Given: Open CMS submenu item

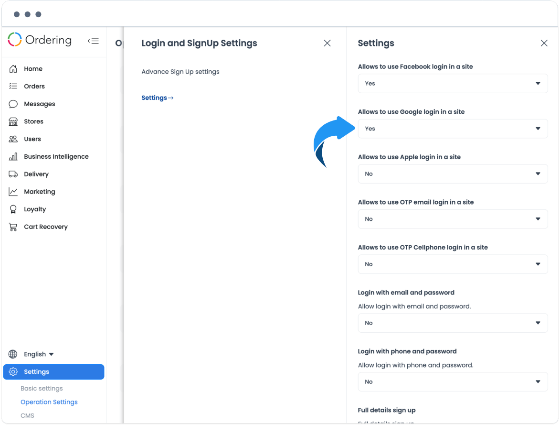Looking at the screenshot, I should click(x=28, y=416).
